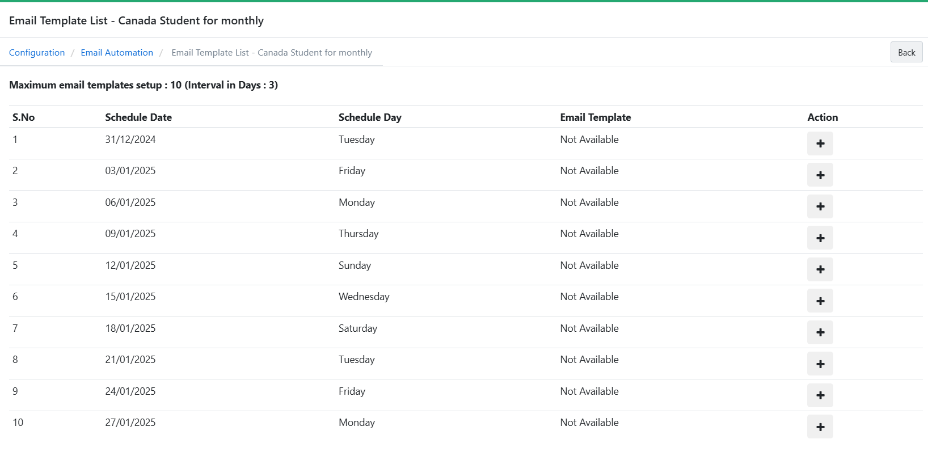The image size is (928, 456).
Task: Click the Schedule Date column header
Action: pos(138,117)
